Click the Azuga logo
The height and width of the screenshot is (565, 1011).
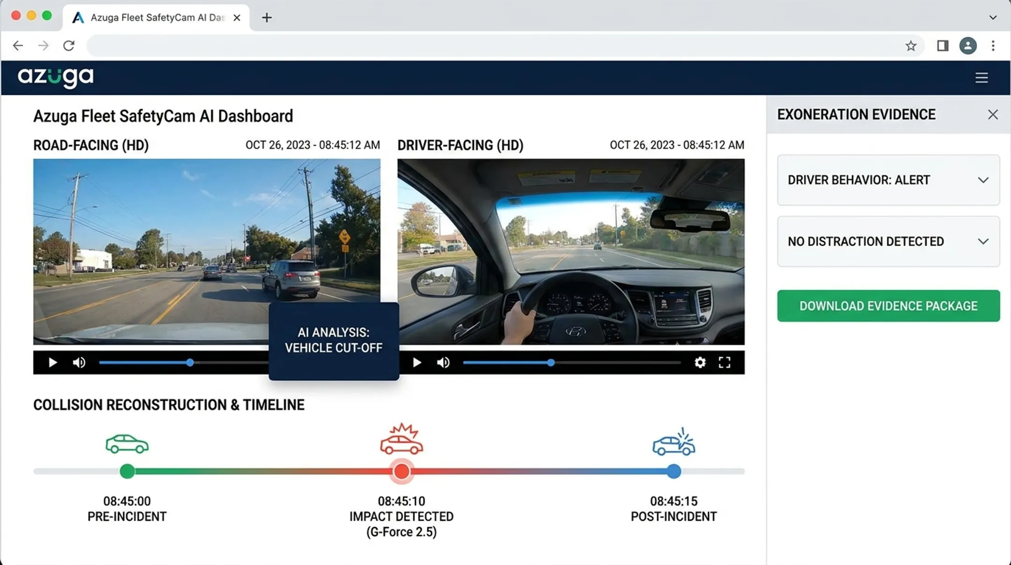tap(56, 77)
